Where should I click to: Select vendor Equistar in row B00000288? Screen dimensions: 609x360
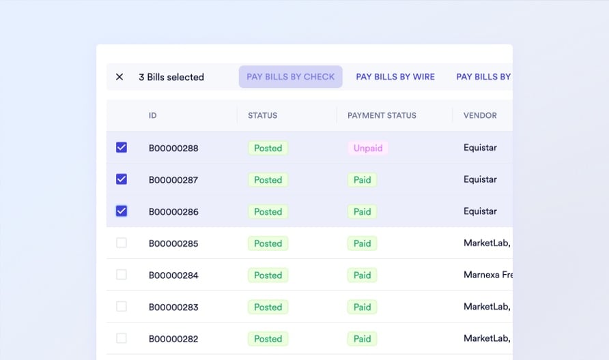[480, 147]
